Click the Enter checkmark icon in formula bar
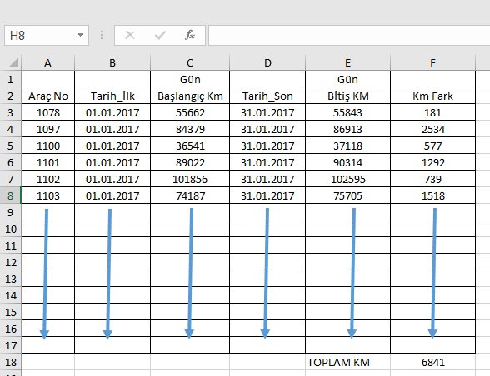The width and height of the screenshot is (490, 376). point(160,35)
